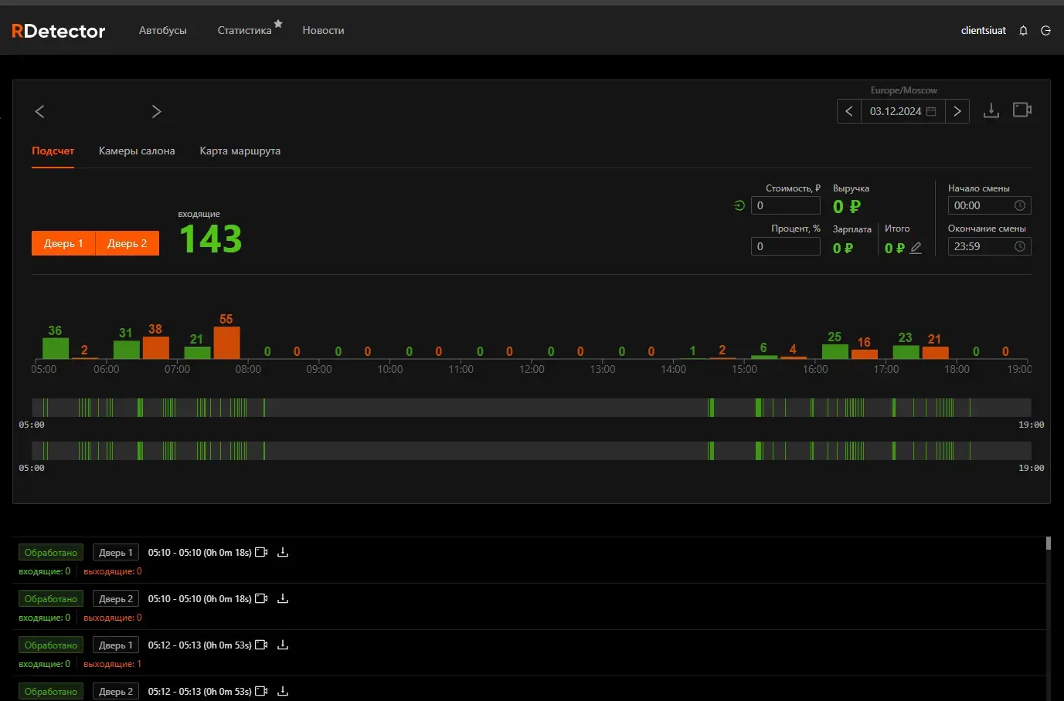Click the refresh icon beside Стоимость field

[x=739, y=205]
